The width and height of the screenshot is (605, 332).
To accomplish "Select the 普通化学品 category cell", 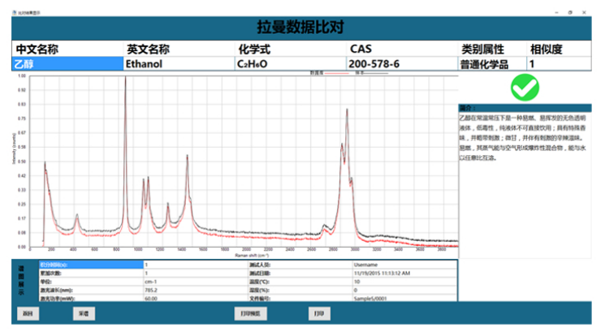I will [x=491, y=63].
